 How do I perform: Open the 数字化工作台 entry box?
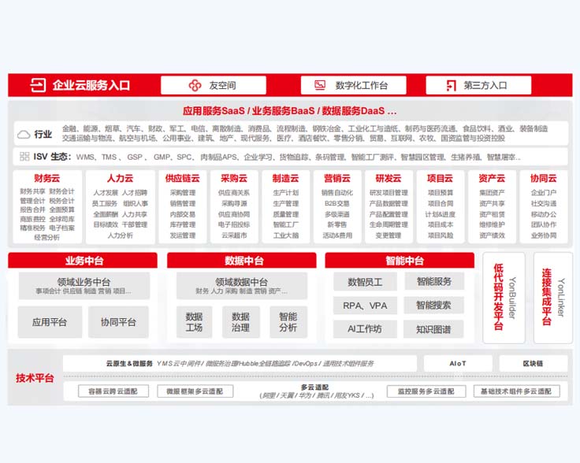pos(353,85)
